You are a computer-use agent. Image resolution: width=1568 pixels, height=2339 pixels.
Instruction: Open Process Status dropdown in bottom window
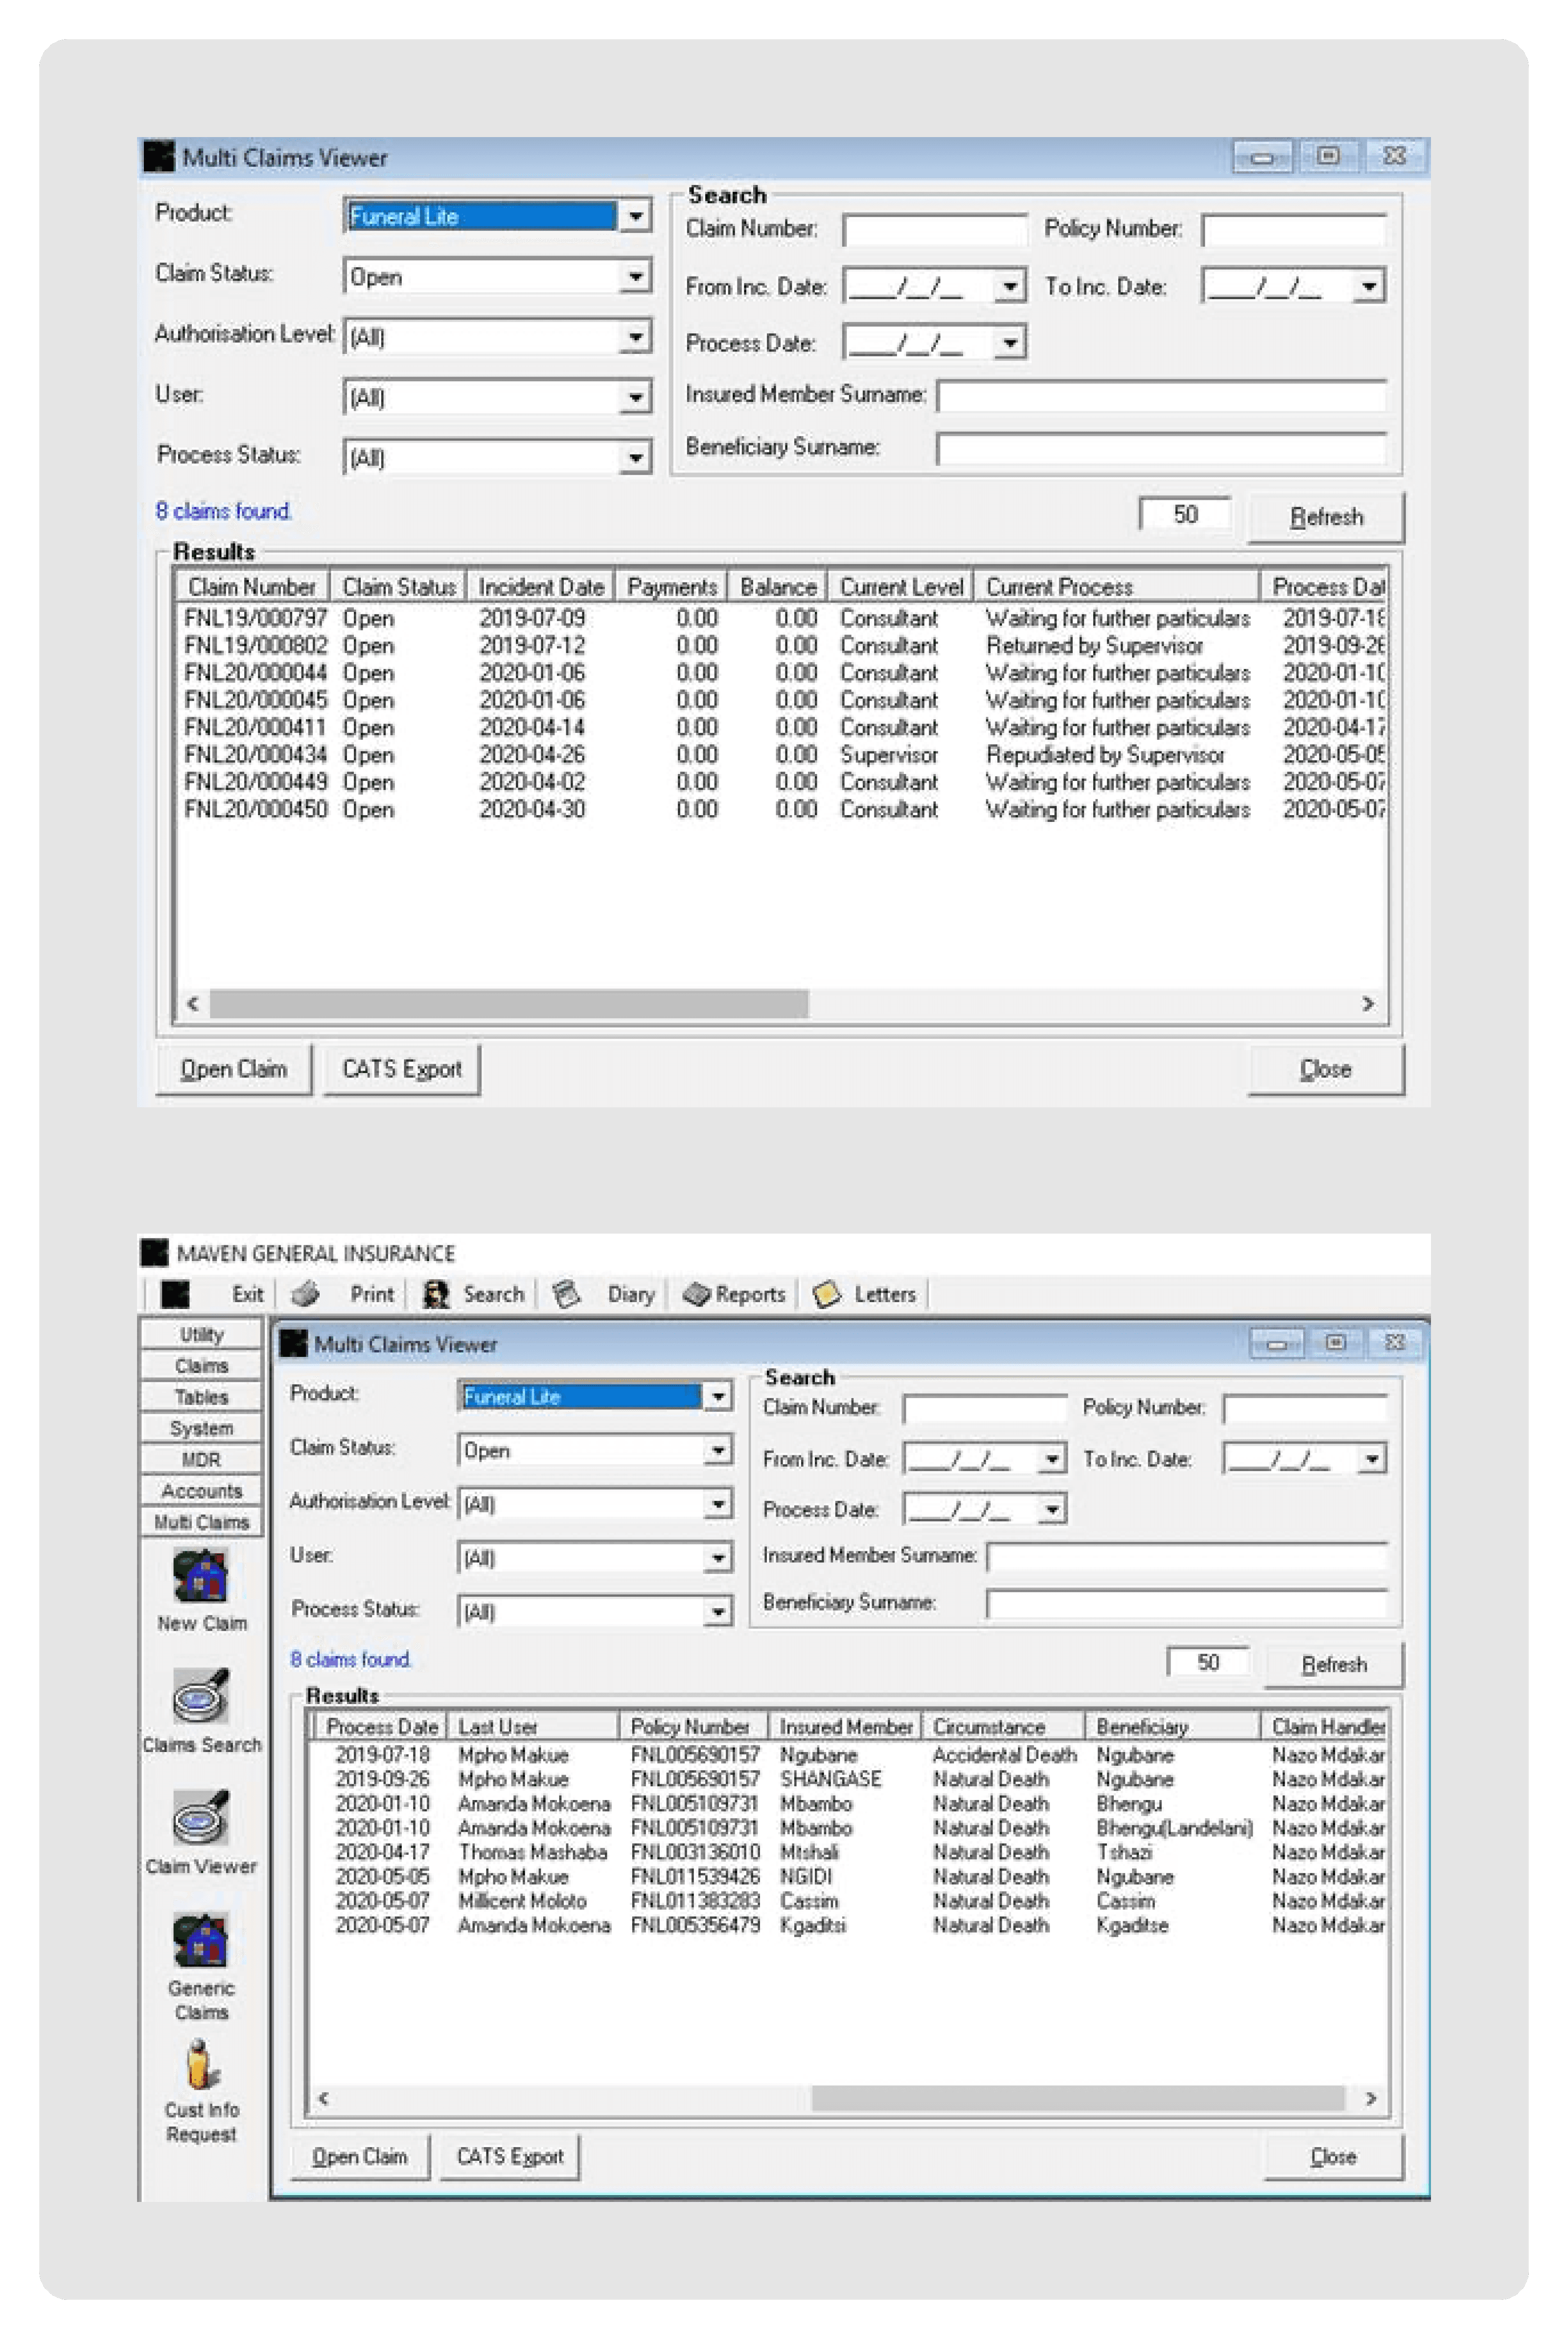coord(717,1611)
